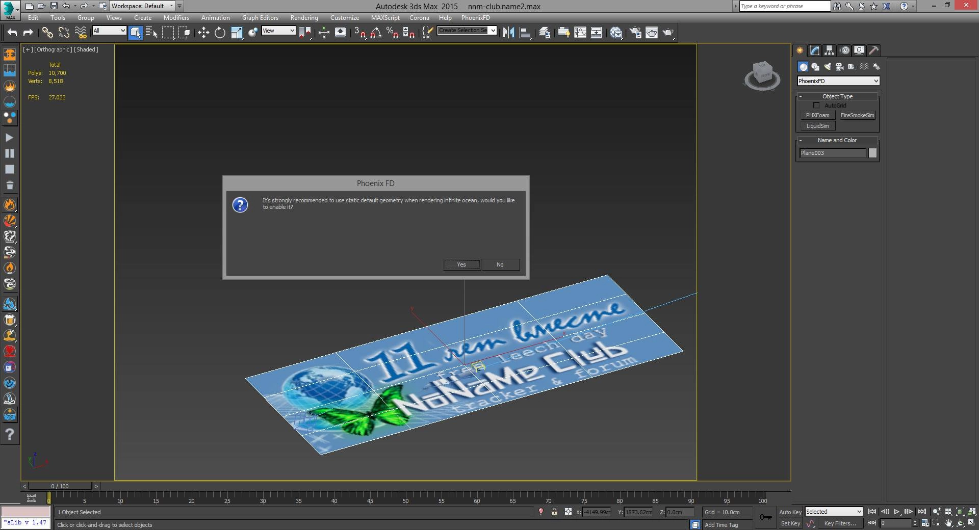Click the keyword search field
The height and width of the screenshot is (530, 979).
784,6
